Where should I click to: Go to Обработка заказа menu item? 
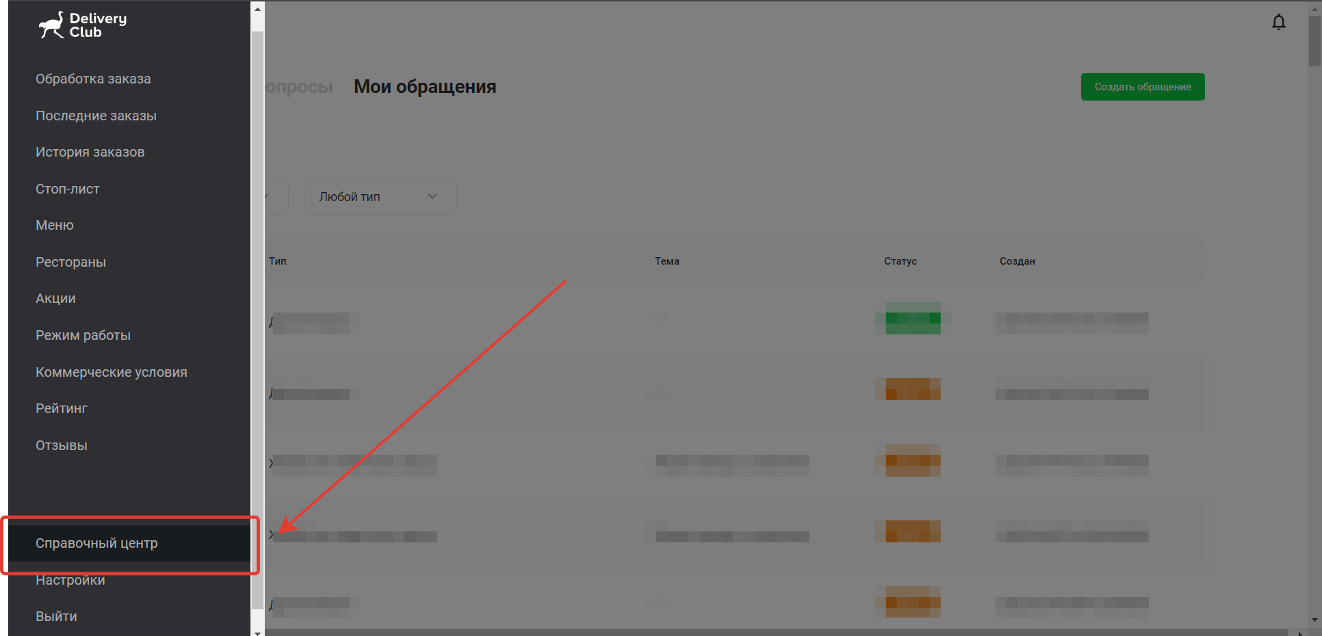[x=93, y=79]
